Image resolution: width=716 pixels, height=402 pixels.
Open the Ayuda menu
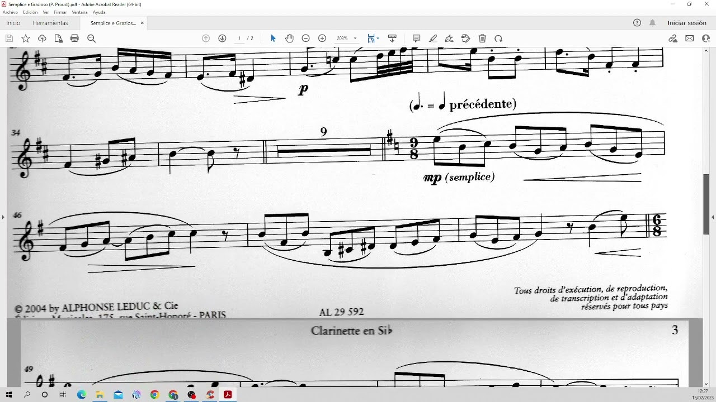point(99,12)
